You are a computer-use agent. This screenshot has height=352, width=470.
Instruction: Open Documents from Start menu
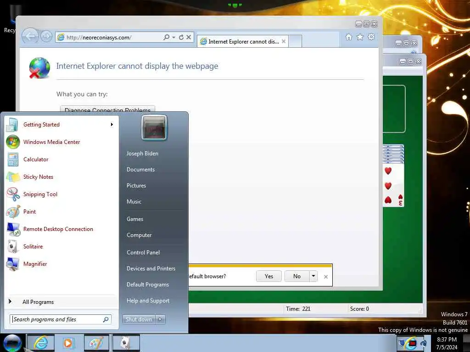pyautogui.click(x=140, y=170)
